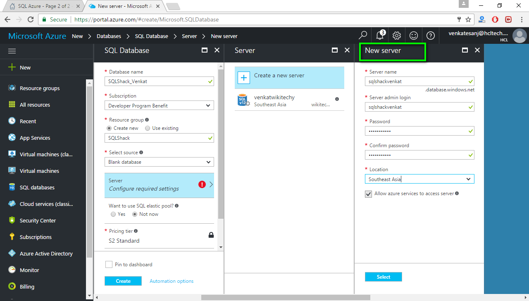Viewport: 529px width, 301px height.
Task: Click the Monitor gauge icon
Action: [x=12, y=270]
